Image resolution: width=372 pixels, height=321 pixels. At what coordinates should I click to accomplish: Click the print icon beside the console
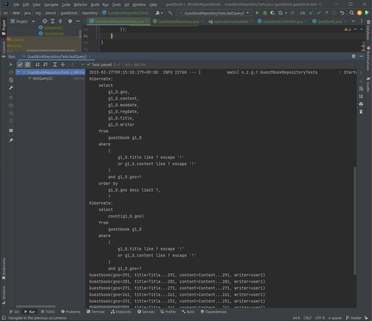(361, 104)
